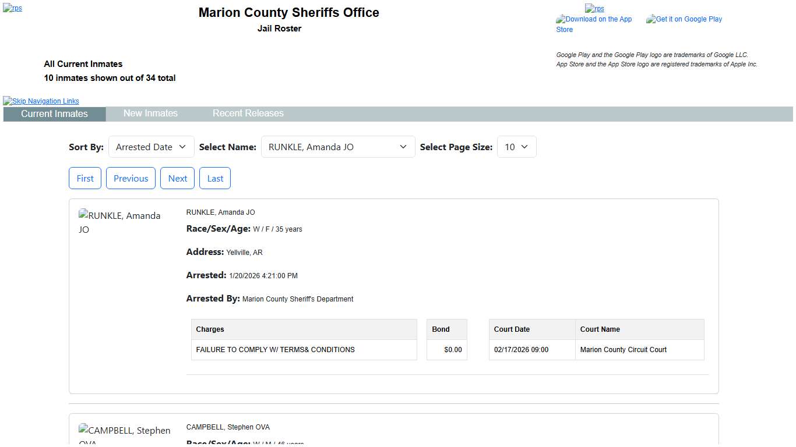Click CAMPBELL, Stephen OVA mugshot thumbnail
Screen dimensions: 796x447
124,434
